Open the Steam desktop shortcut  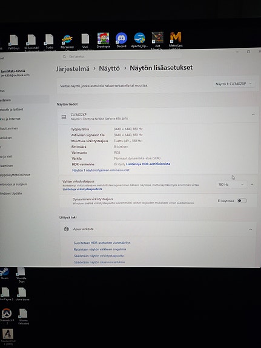[x=4, y=273]
